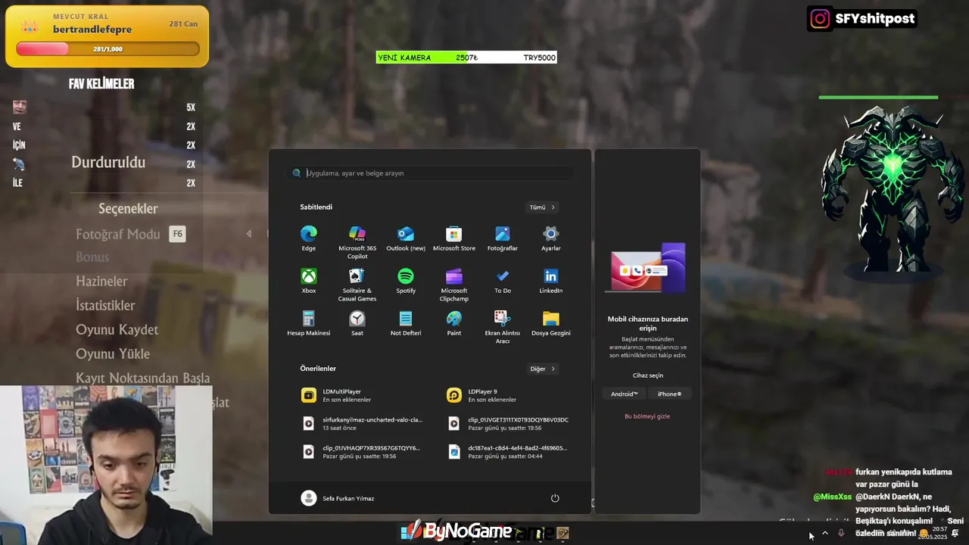969x545 pixels.
Task: Launch the Xbox app
Action: (x=309, y=281)
